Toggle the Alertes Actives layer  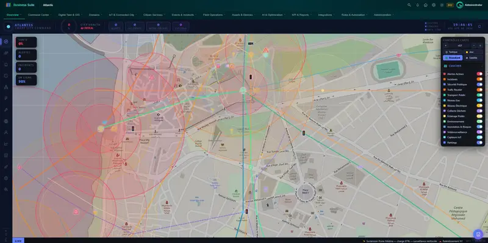(x=479, y=74)
